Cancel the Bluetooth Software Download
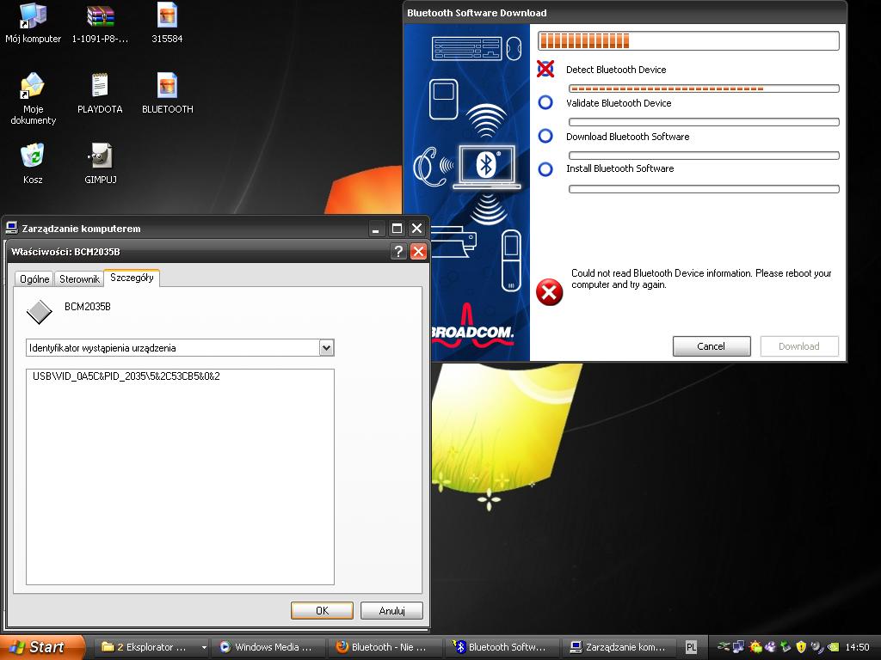 (x=712, y=346)
